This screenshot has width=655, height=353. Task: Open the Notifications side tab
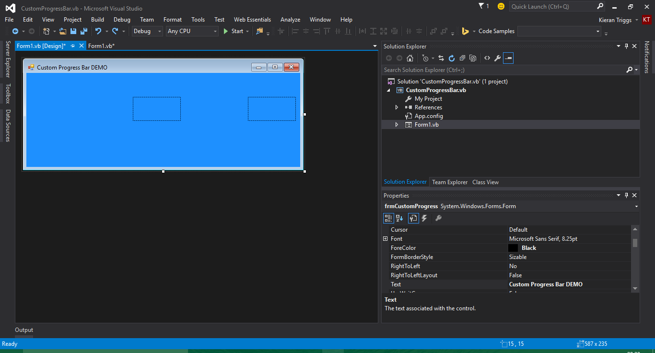tap(646, 57)
